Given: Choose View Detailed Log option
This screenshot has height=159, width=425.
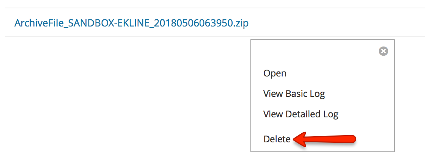Looking at the screenshot, I should (x=301, y=114).
